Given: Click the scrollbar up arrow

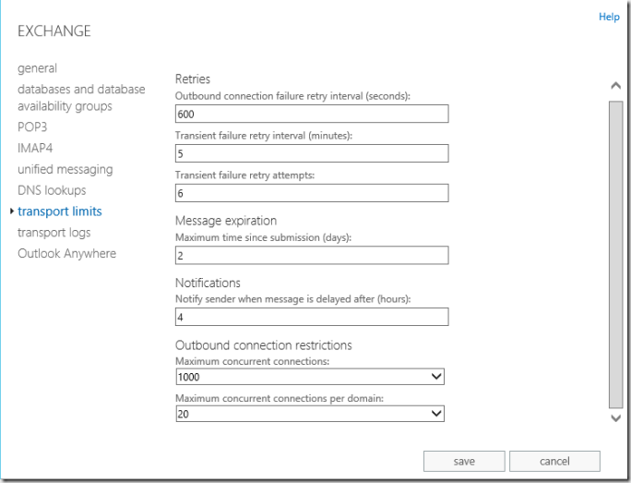Looking at the screenshot, I should pos(616,86).
